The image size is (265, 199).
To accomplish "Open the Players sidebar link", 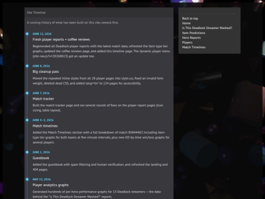I will pos(187,42).
